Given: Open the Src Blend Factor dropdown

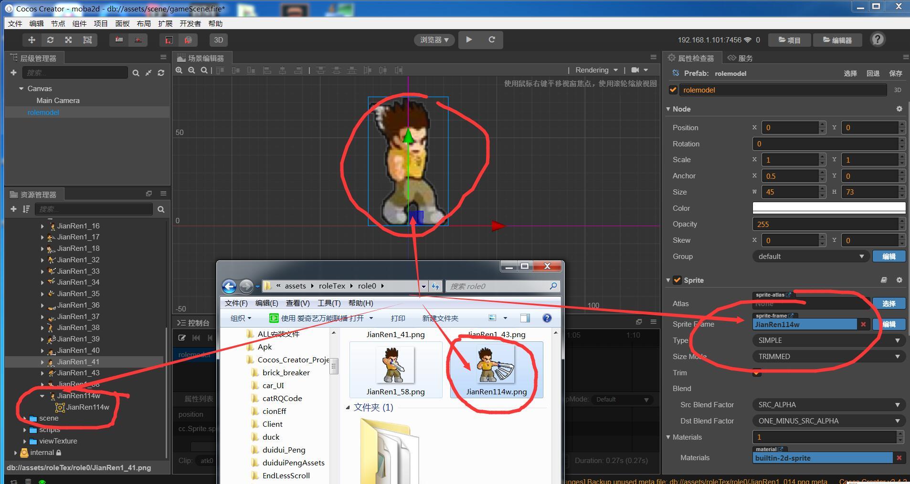Looking at the screenshot, I should (x=829, y=405).
